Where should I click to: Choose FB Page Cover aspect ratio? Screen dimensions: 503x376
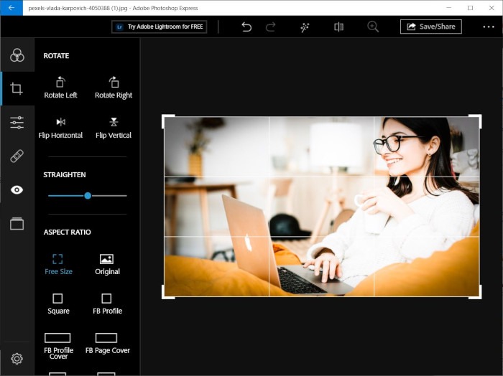[x=107, y=344]
